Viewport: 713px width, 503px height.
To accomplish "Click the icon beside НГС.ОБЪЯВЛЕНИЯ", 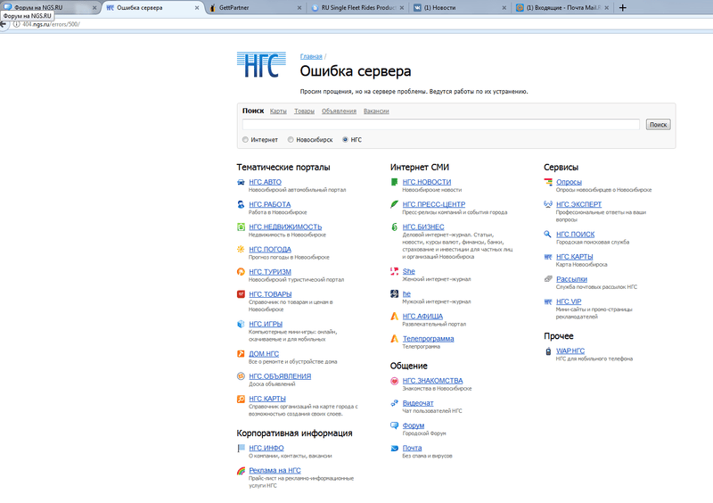I will pos(241,376).
